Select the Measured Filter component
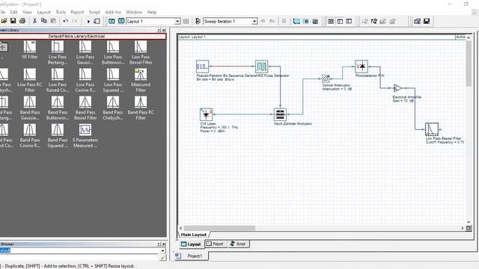Screen dimensions: 479x269 (x=141, y=74)
